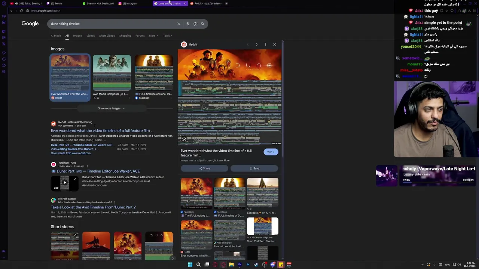Switch to Tokyo Evening YouTube browser tab
Screen dimensions: 479x269
point(26,3)
